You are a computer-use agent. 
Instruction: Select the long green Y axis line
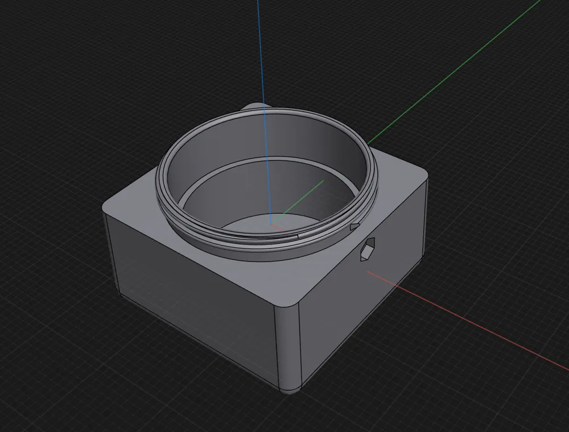point(453,73)
